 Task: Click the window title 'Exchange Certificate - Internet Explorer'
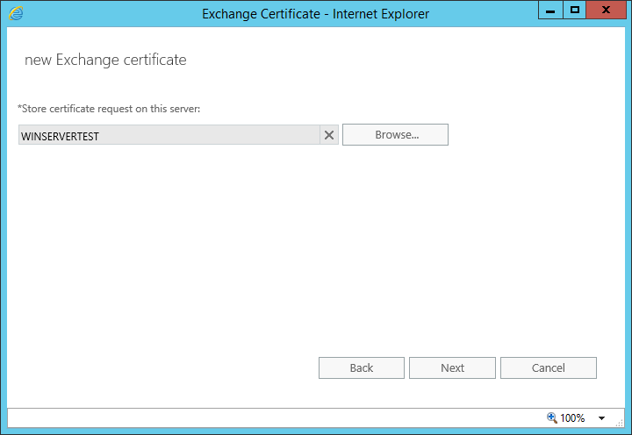coord(315,13)
